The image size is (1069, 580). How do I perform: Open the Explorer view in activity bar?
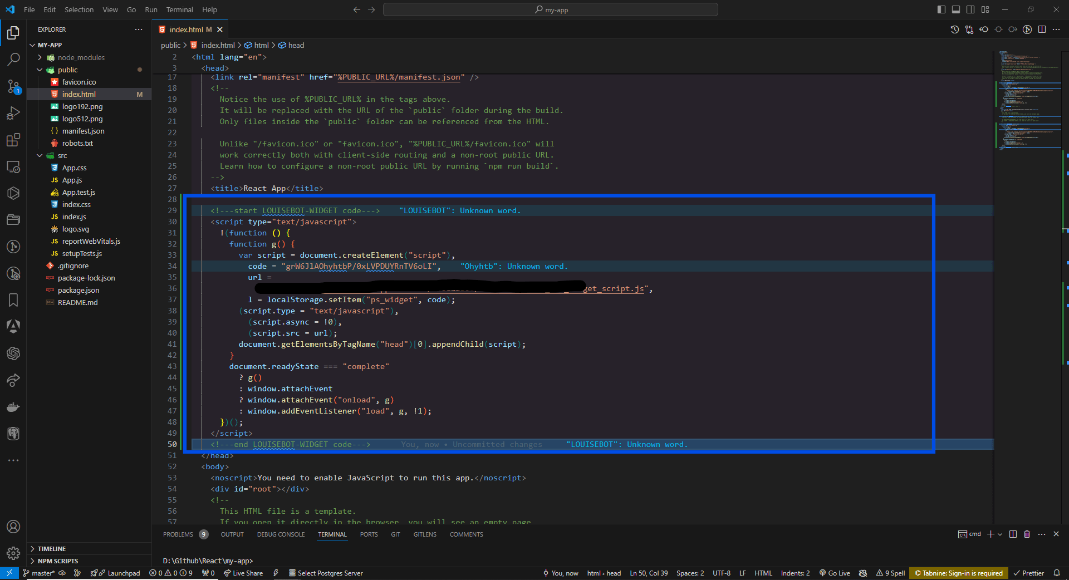click(x=13, y=33)
